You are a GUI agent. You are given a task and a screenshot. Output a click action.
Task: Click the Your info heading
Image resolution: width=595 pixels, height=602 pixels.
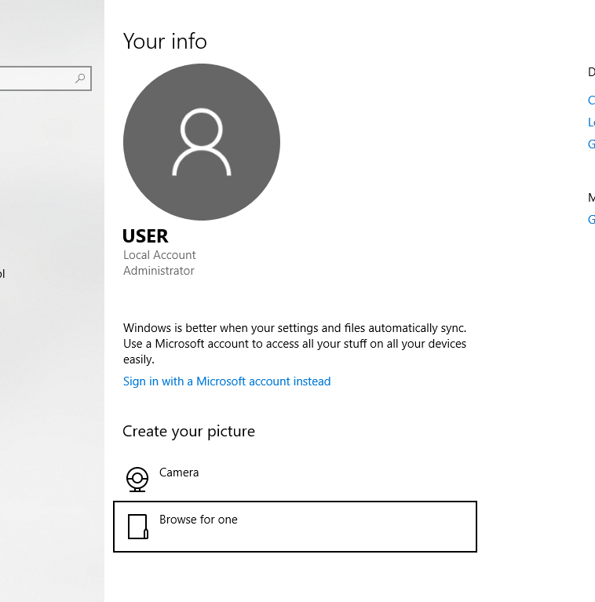[165, 41]
